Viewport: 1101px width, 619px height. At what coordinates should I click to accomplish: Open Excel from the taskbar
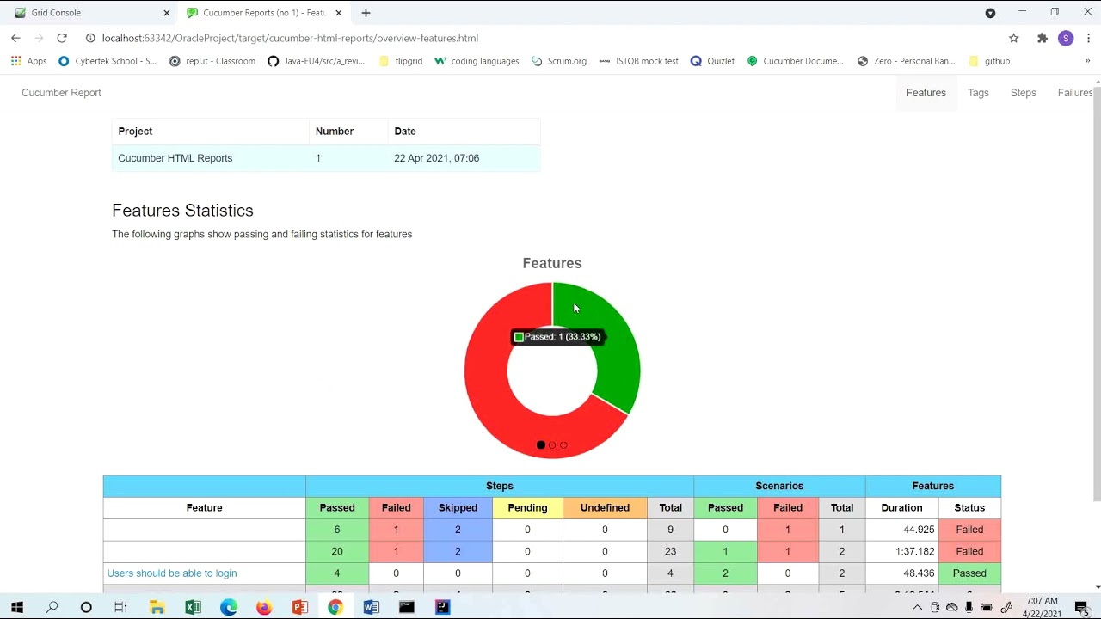tap(193, 607)
